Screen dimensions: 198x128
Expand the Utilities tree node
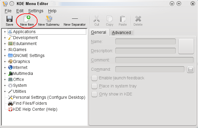pos(5,91)
